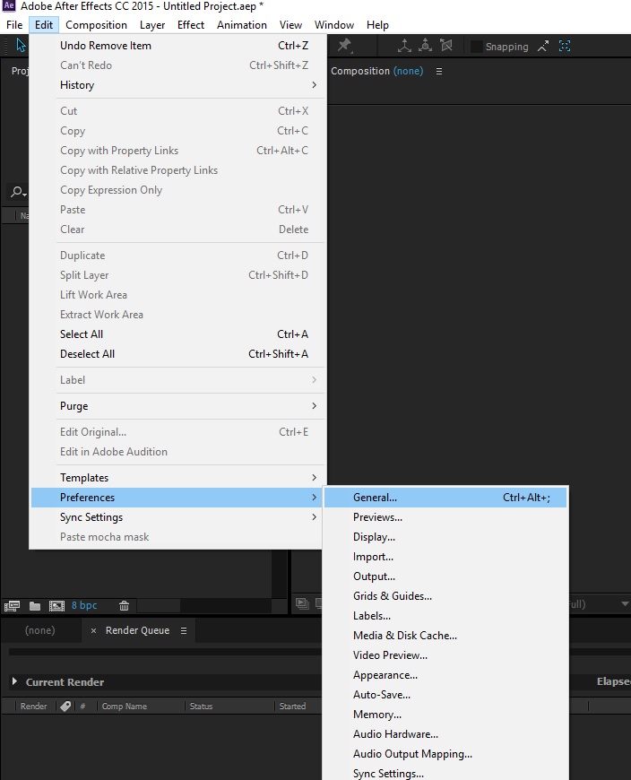Click the Composition (none) panel tab
631x780 pixels.
[x=377, y=71]
